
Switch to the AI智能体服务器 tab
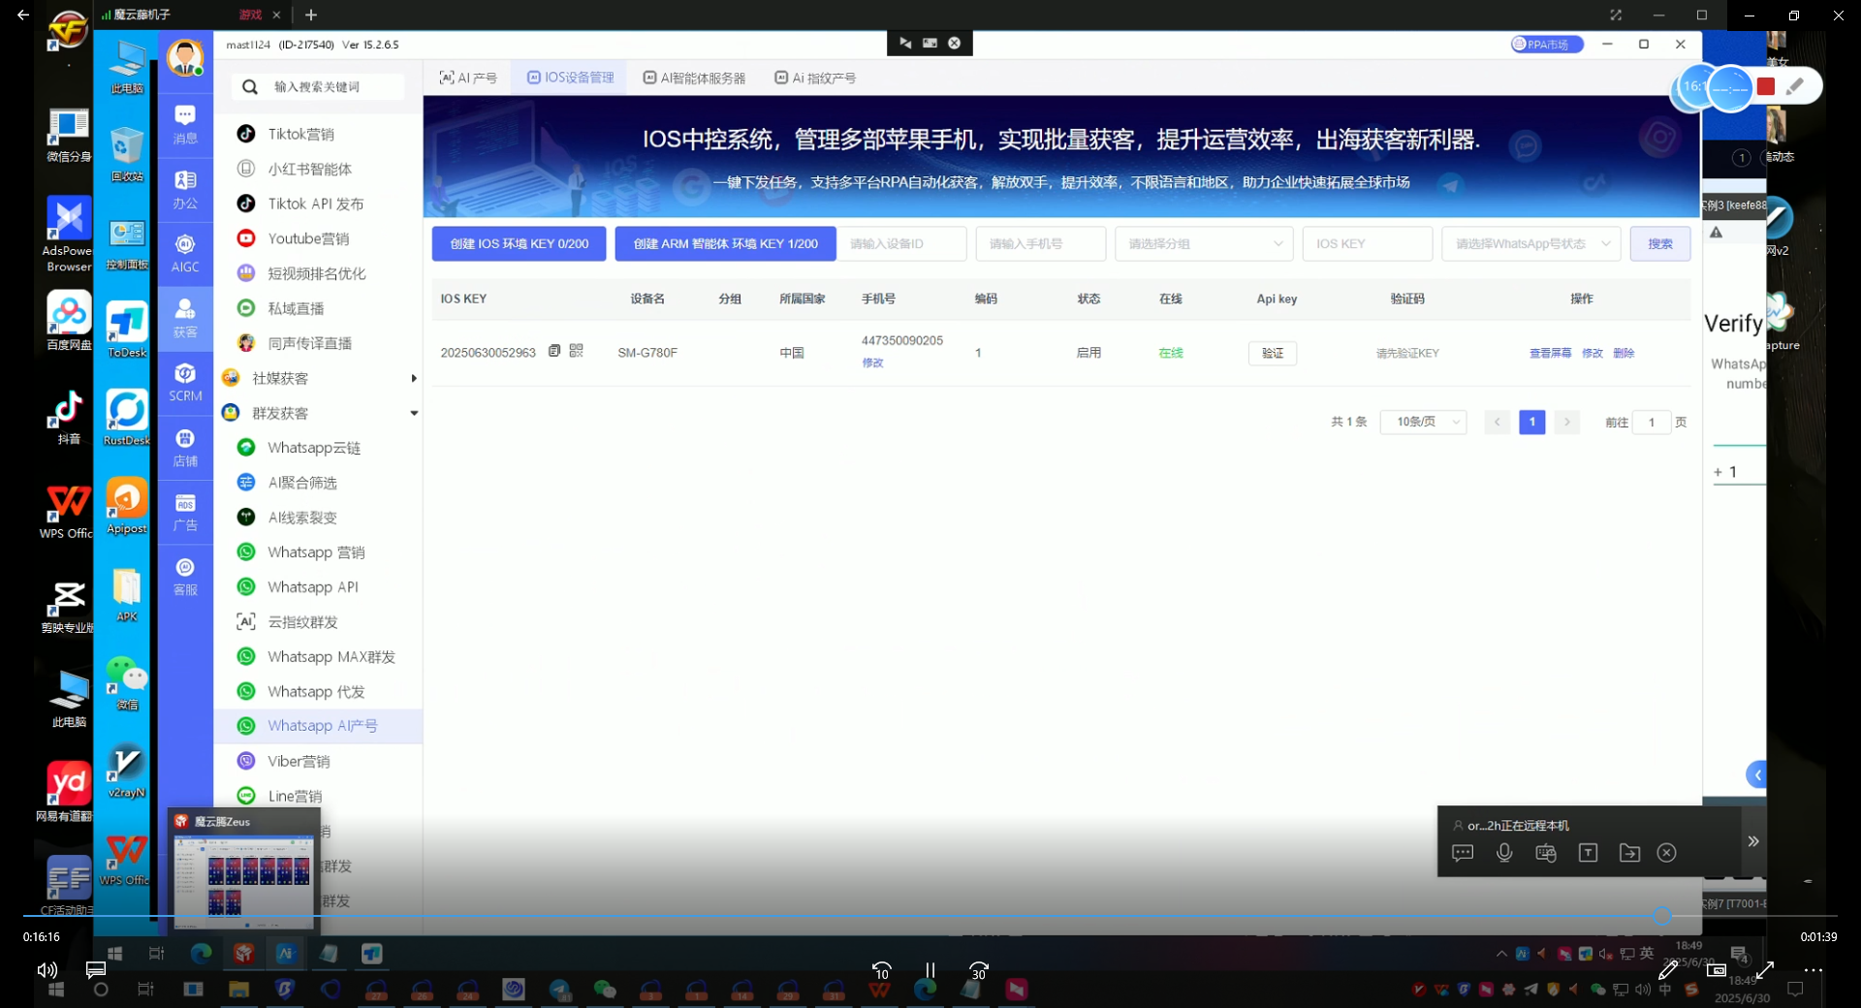click(x=694, y=78)
